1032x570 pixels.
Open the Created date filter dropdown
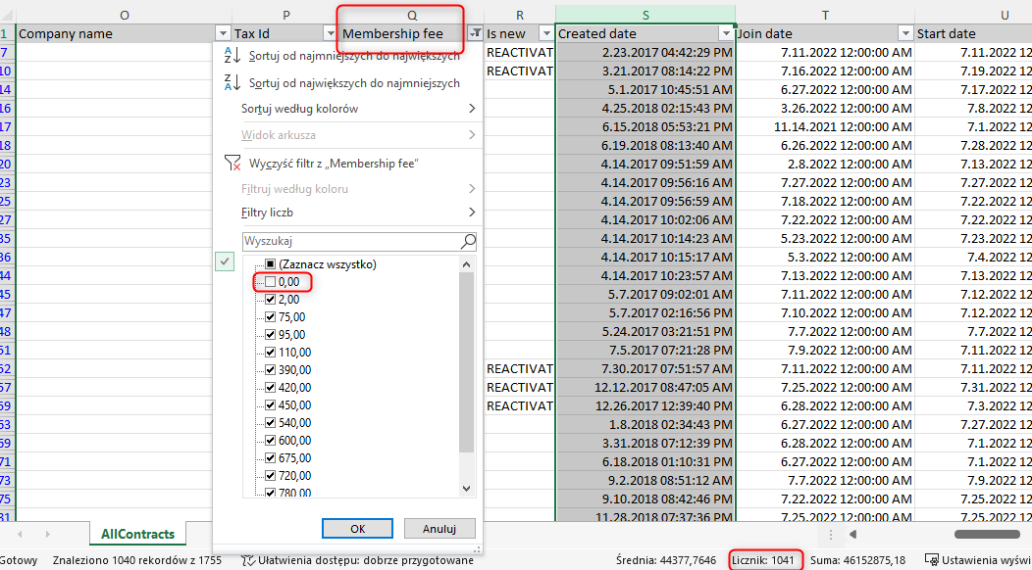point(725,33)
